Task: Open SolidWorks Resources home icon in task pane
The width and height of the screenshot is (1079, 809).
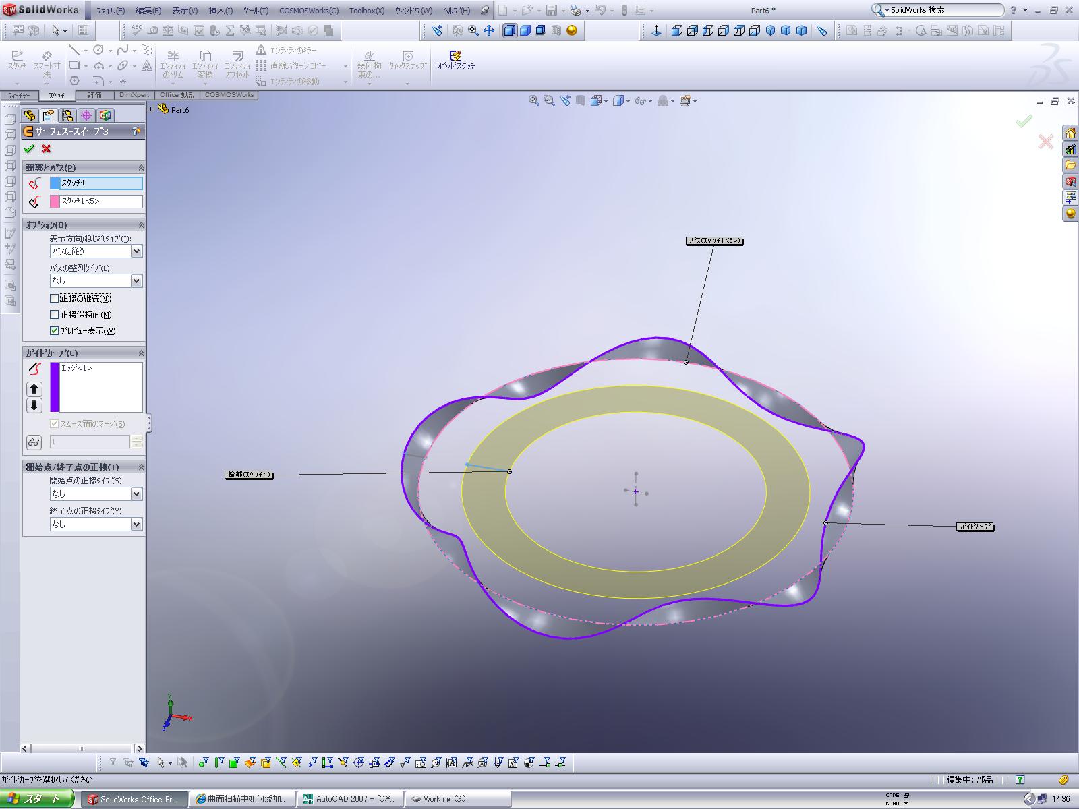Action: [1070, 133]
